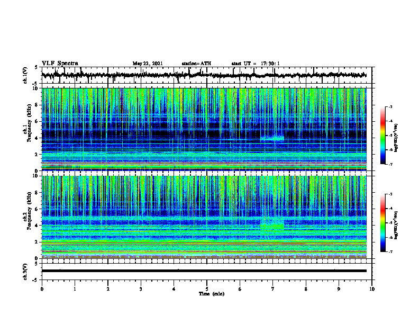Click the "7" tick label on the Time axis
Screen dimensions: 419x324
pos(273,289)
